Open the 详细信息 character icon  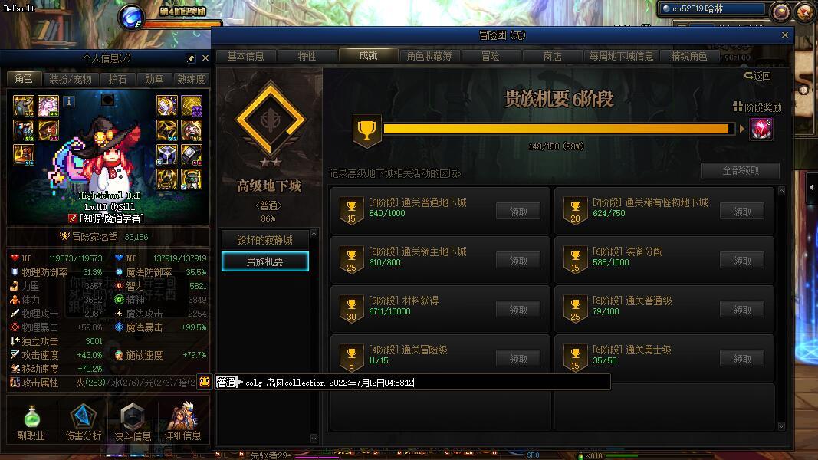[x=182, y=416]
